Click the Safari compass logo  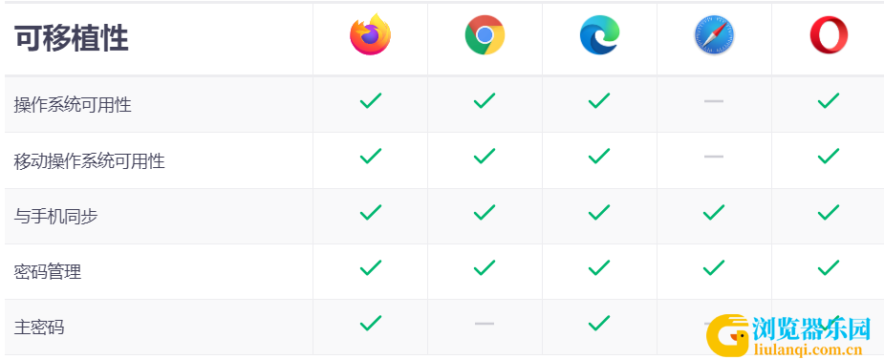[x=714, y=35]
